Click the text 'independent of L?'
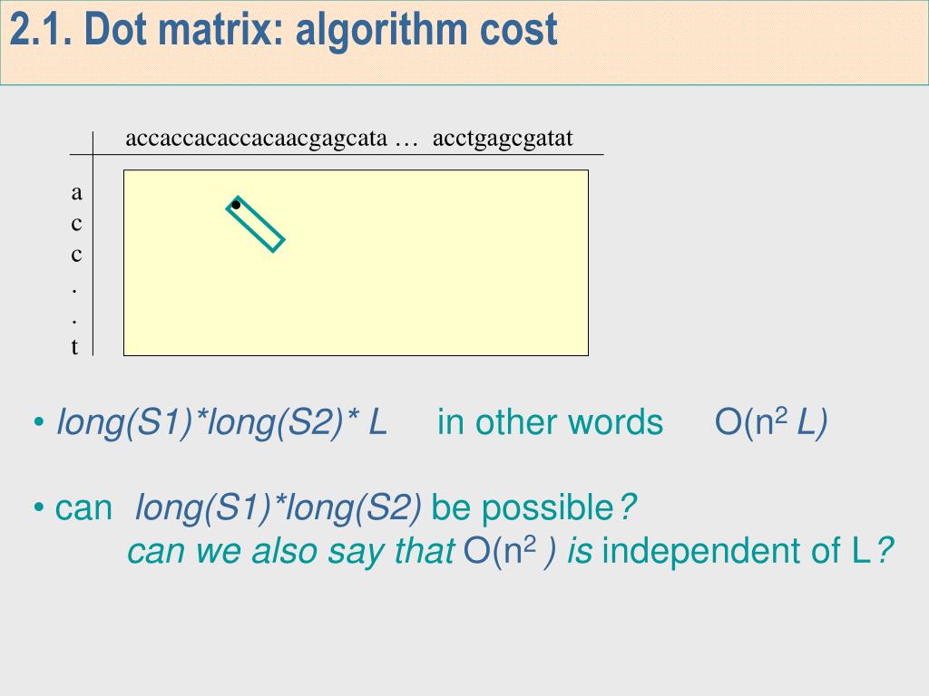The height and width of the screenshot is (696, 929). [748, 550]
